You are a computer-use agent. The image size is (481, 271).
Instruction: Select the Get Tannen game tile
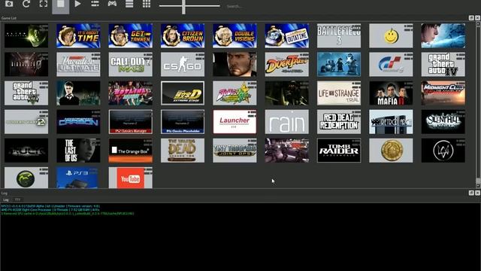[x=130, y=35]
